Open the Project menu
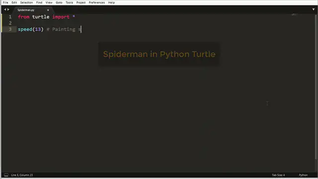 (x=80, y=2)
